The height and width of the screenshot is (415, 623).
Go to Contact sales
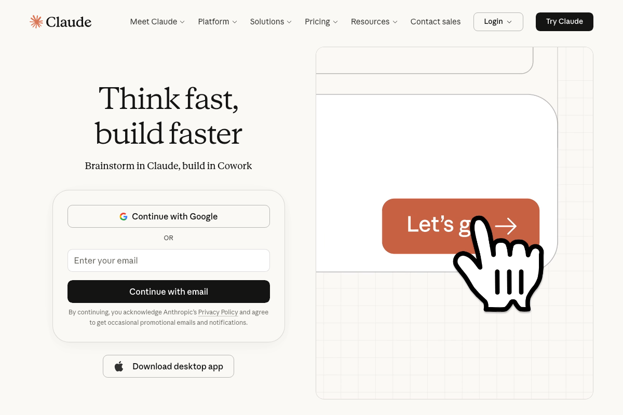[x=436, y=22]
